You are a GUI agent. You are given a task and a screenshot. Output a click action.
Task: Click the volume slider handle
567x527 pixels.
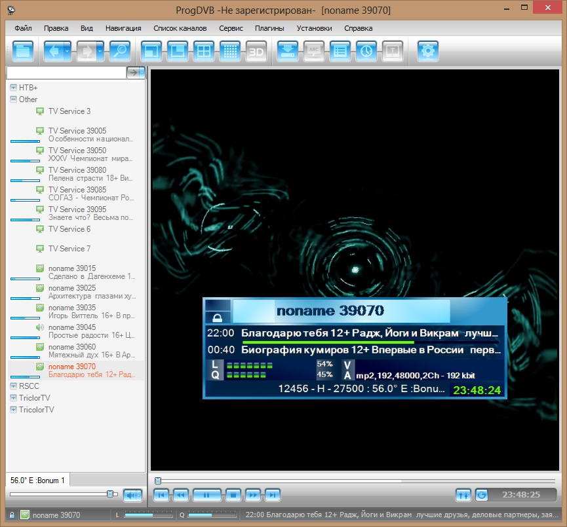point(111,494)
